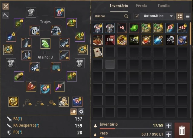This screenshot has height=138, width=193.
Task: Click the PA(?) help link
Action: point(18,119)
